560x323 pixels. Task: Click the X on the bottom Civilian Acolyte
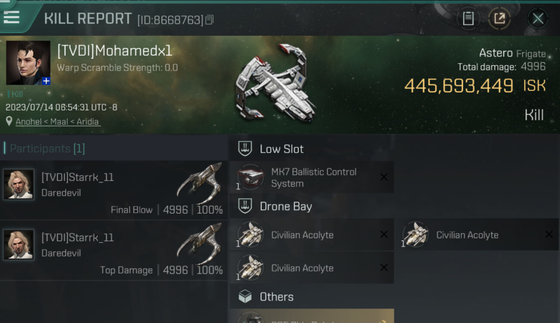[x=384, y=267]
